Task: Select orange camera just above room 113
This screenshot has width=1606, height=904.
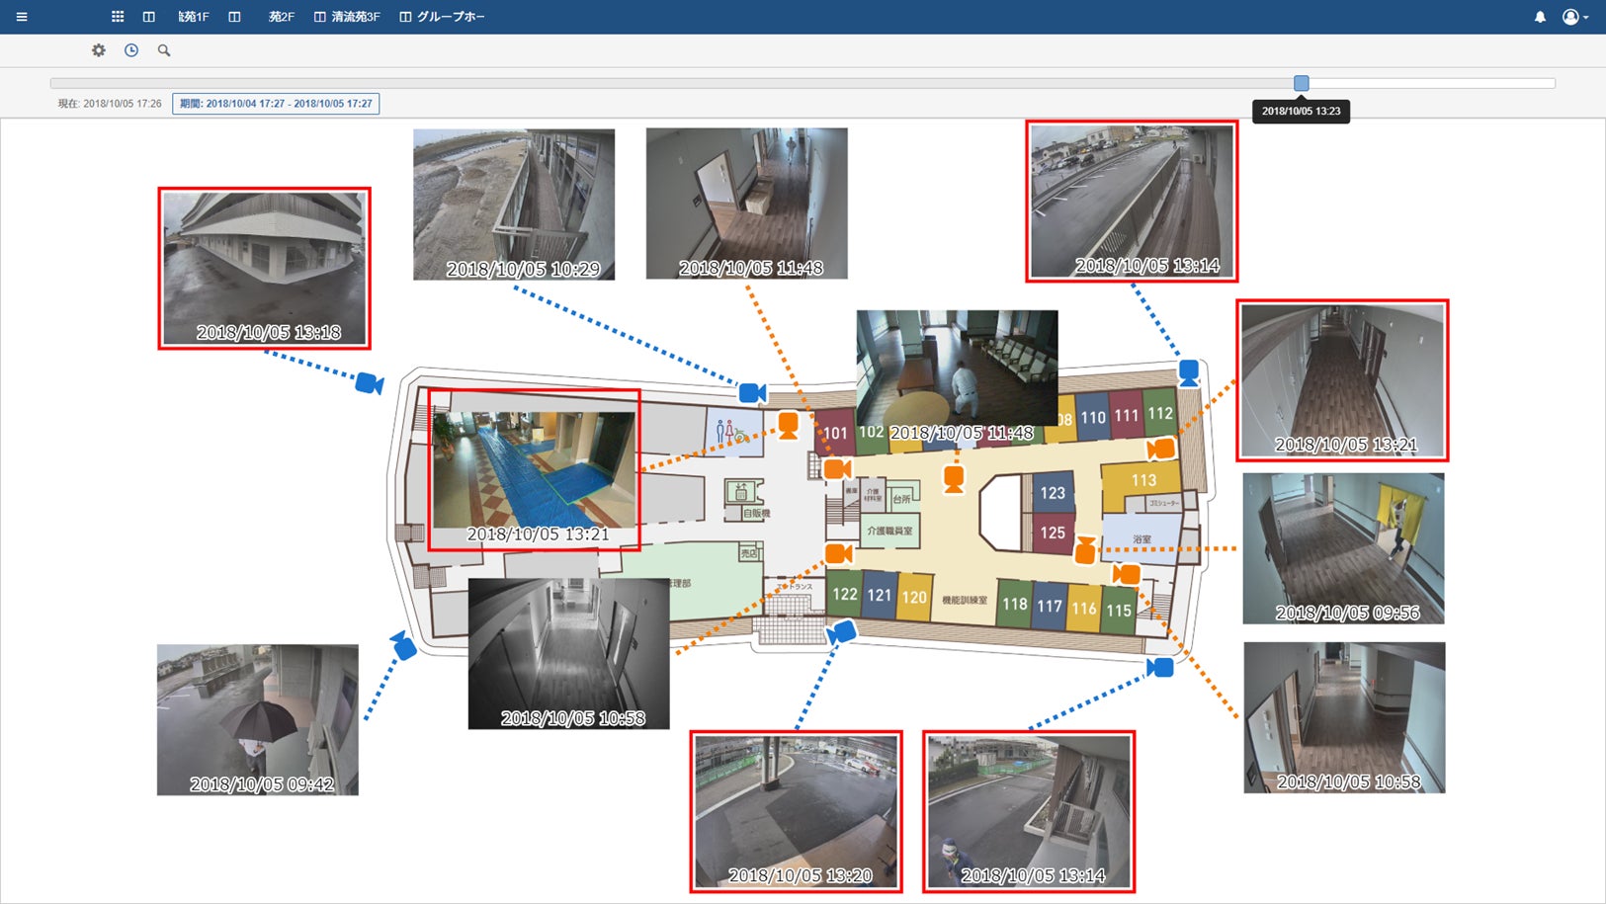Action: tap(1160, 450)
